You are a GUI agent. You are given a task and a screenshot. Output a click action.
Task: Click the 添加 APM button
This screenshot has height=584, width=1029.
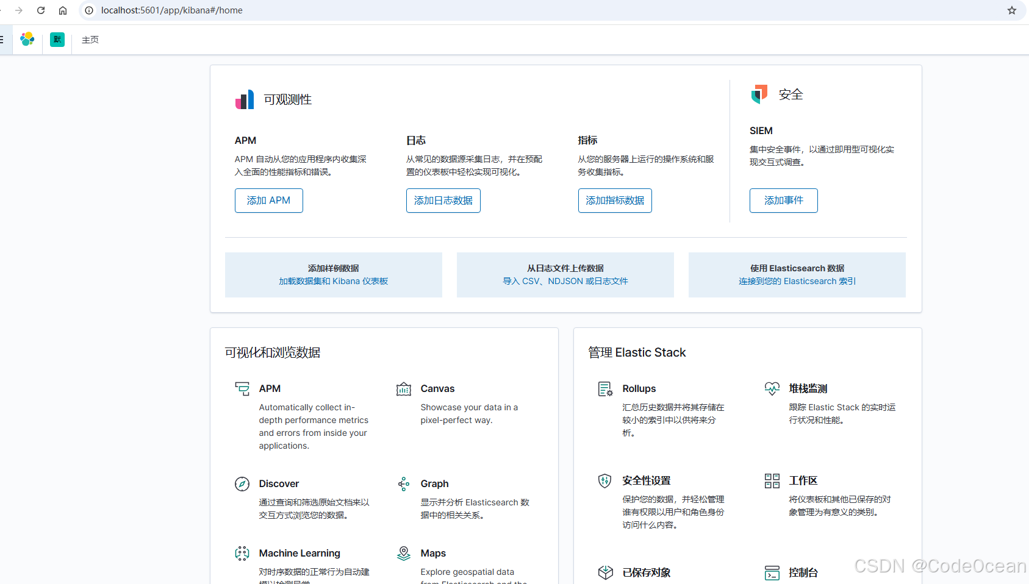click(269, 201)
